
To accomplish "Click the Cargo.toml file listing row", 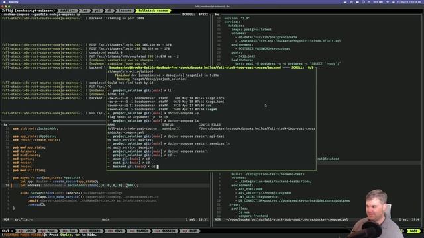I will pos(166,102).
